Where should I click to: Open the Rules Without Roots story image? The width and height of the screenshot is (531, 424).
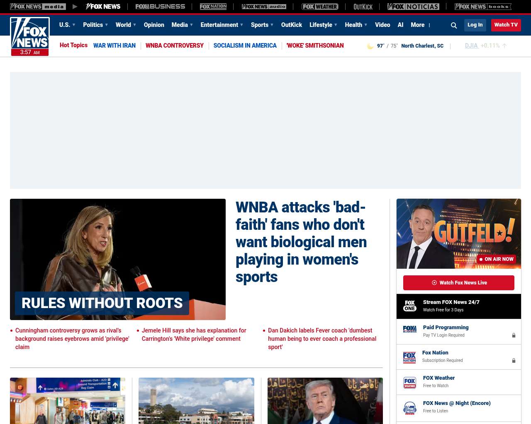tap(118, 259)
